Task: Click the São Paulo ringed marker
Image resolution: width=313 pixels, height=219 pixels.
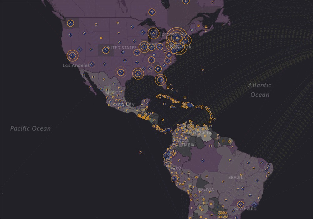Action: (240, 204)
